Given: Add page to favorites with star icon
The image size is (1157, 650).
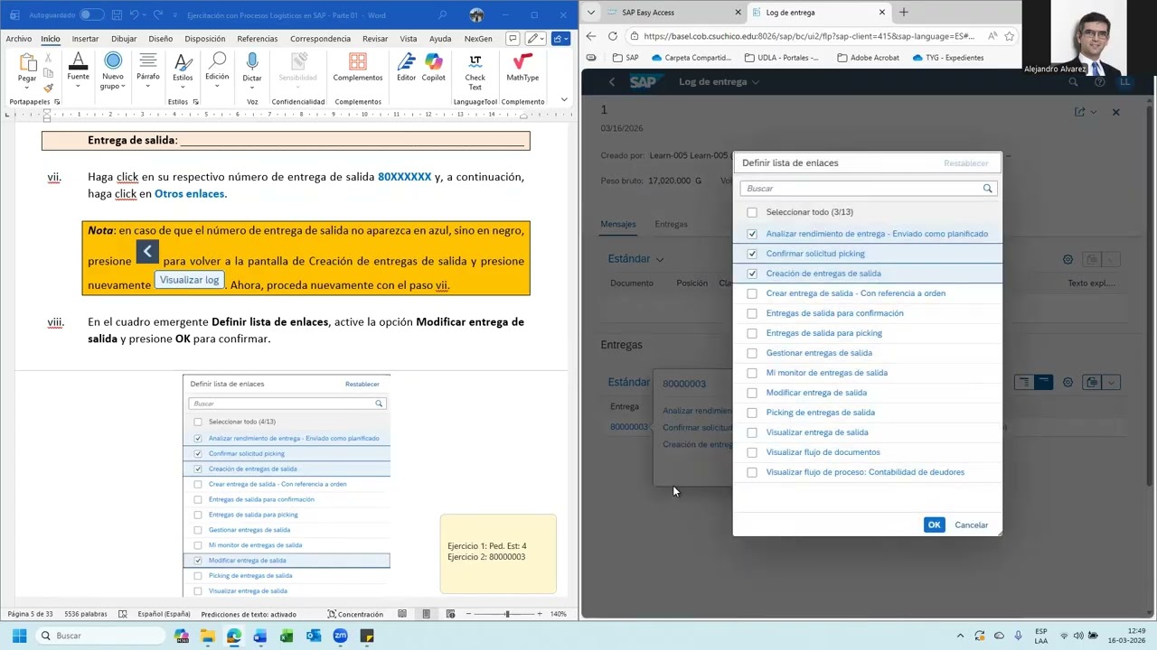Looking at the screenshot, I should coord(1010,36).
